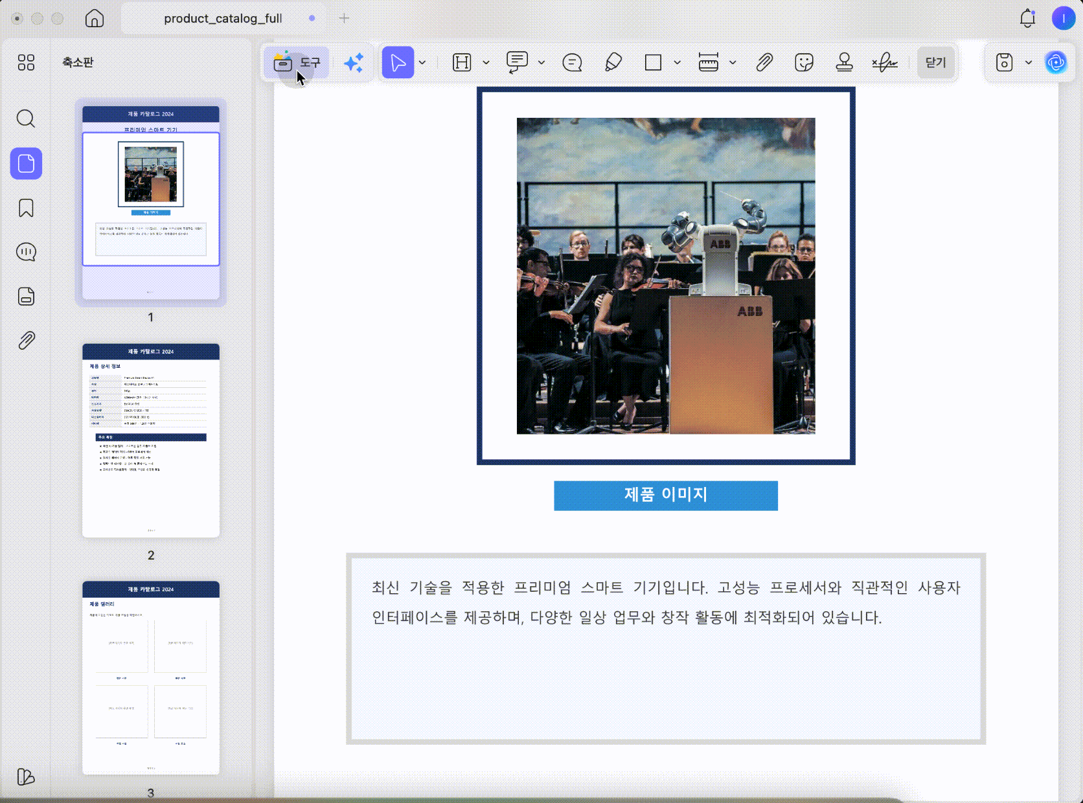Select the text comment tool
This screenshot has width=1083, height=803.
(x=517, y=63)
